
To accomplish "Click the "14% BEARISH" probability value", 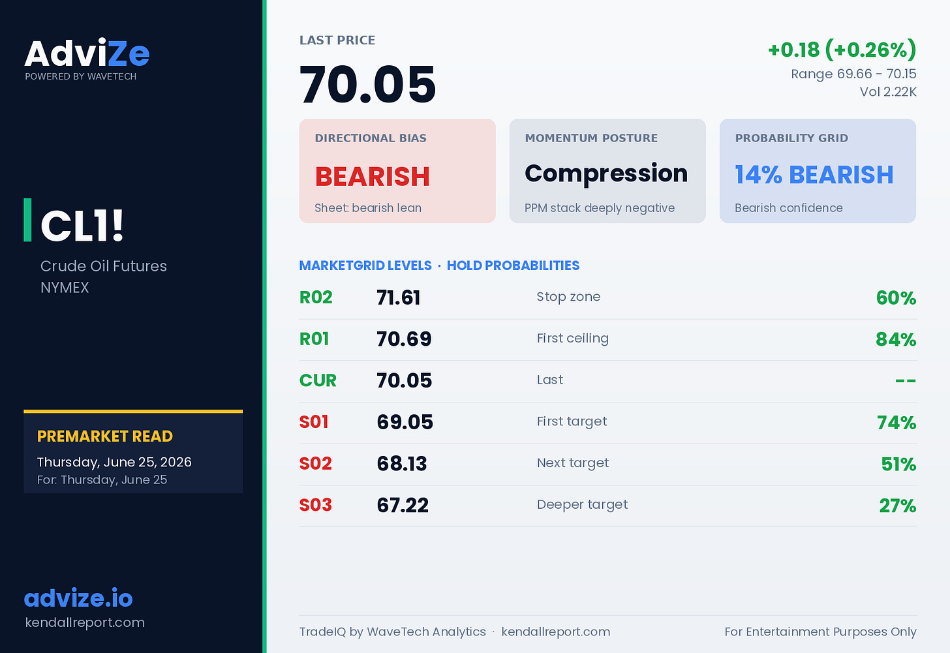I will click(814, 175).
